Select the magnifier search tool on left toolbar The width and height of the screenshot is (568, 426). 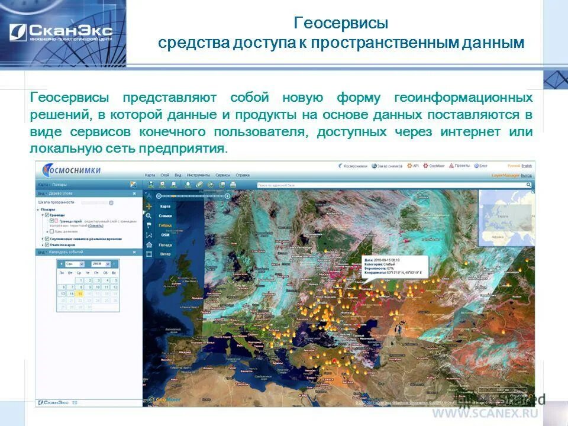[149, 215]
